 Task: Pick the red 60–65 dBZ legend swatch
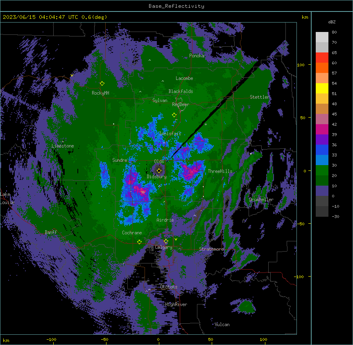point(322,57)
